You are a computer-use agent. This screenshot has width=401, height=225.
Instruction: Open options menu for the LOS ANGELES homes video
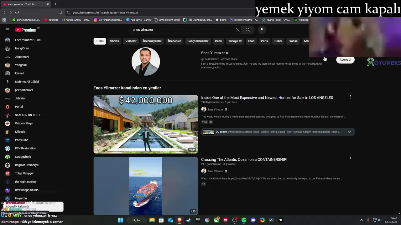[x=350, y=97]
